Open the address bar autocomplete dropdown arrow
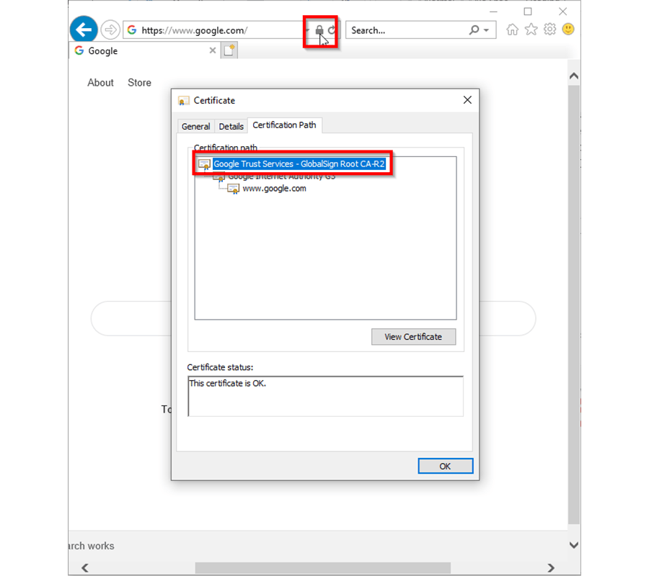Screen dimensions: 649x576 (307, 30)
